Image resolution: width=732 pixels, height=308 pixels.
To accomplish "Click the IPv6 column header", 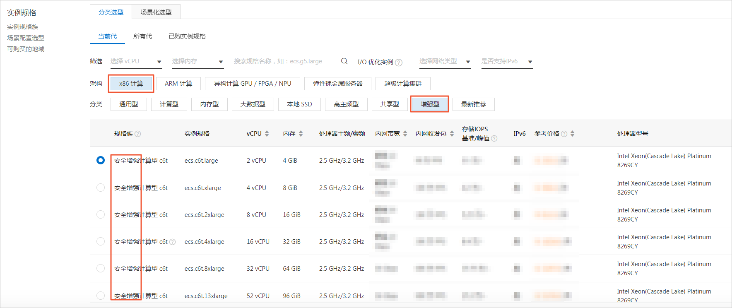I will click(x=520, y=134).
